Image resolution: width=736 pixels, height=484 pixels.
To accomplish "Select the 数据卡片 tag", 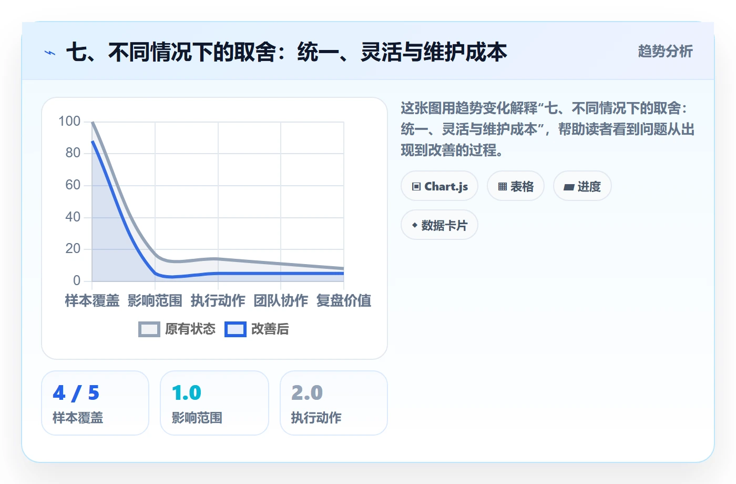I will coord(439,225).
